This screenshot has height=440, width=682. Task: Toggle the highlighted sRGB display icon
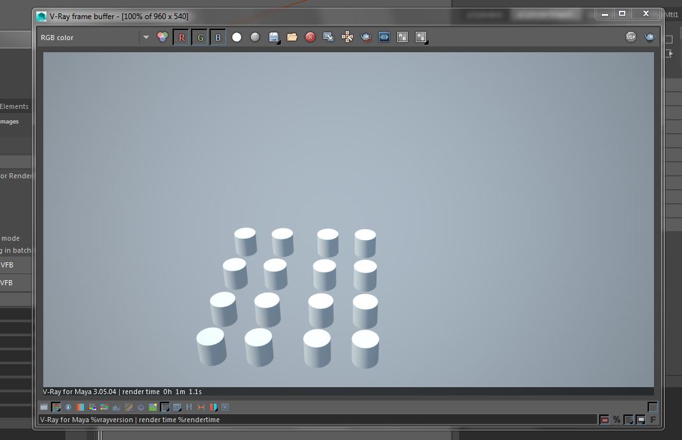(x=165, y=408)
